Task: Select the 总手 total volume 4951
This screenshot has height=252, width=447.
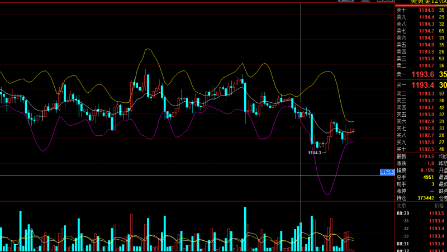Action: (429, 177)
